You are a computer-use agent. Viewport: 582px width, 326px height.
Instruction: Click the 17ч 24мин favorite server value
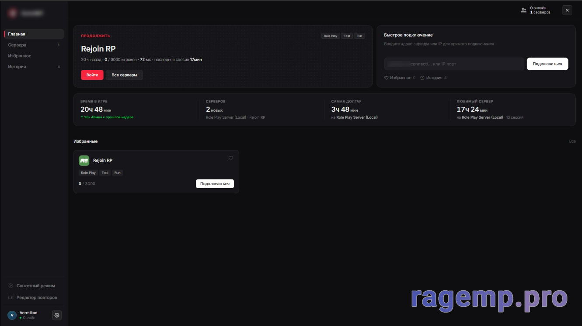[x=472, y=110]
